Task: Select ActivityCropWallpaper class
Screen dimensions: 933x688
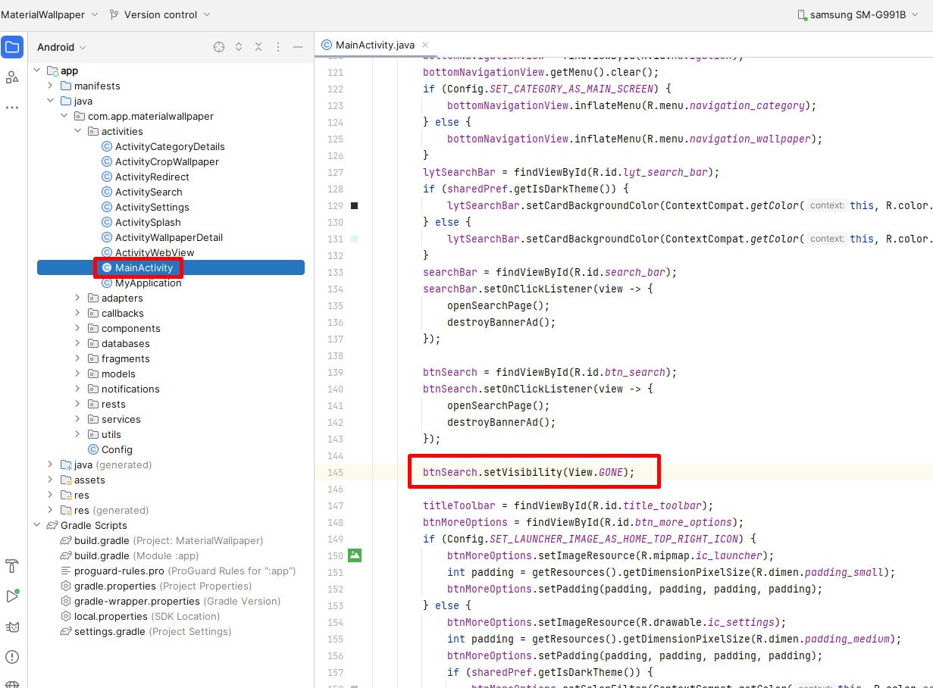Action: click(167, 161)
